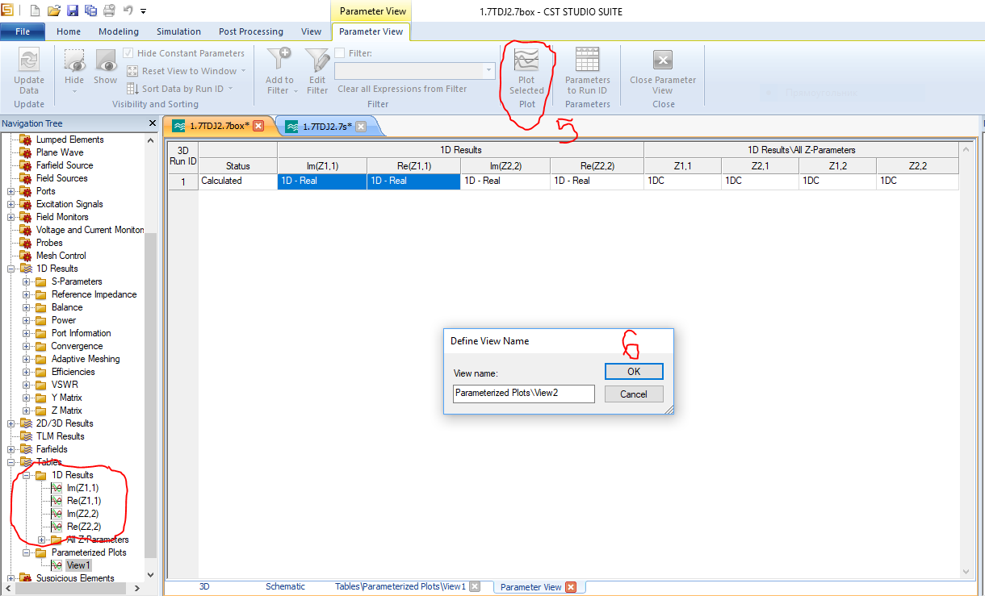Click the Im(Z2,2) column header

coord(505,165)
